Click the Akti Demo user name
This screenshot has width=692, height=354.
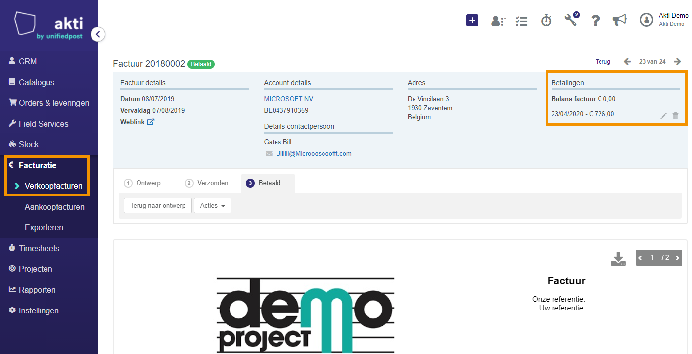[x=673, y=16]
